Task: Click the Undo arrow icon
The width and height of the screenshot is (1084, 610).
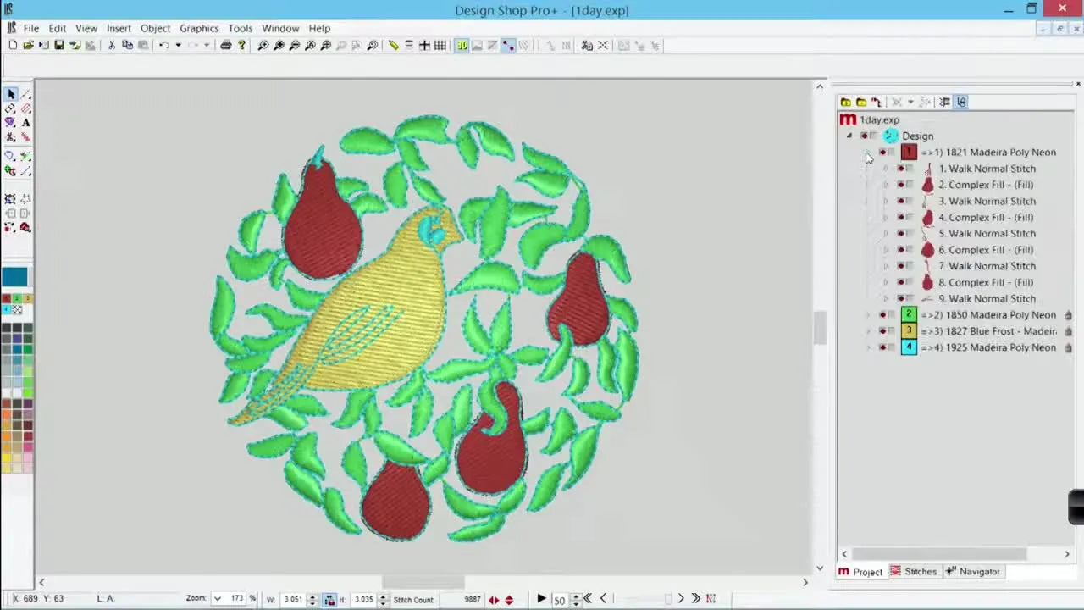Action: [x=163, y=45]
